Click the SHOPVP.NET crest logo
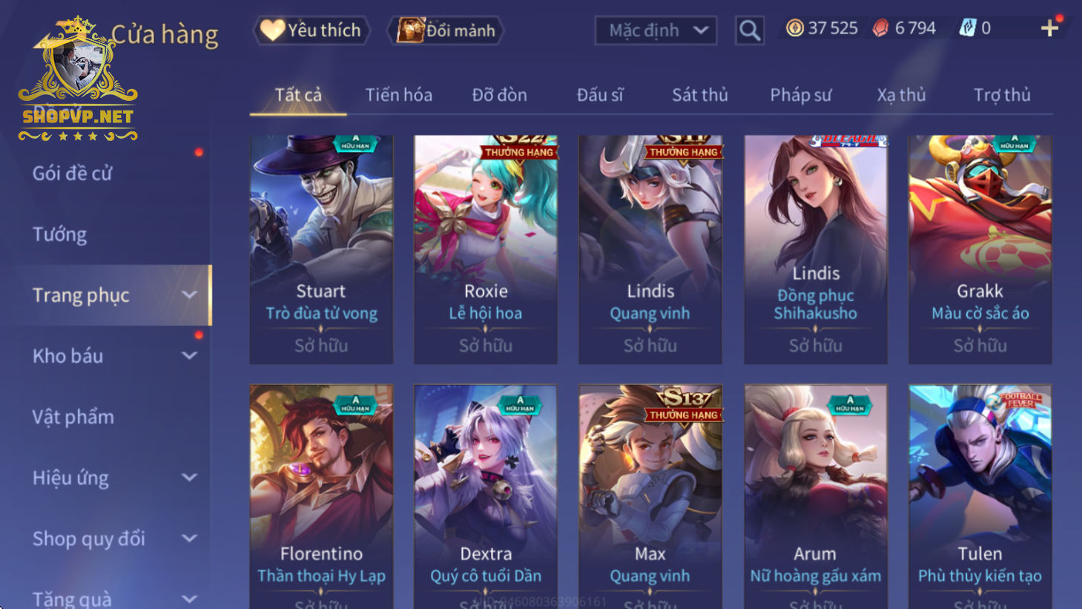Screen dimensions: 1082x609 78,78
